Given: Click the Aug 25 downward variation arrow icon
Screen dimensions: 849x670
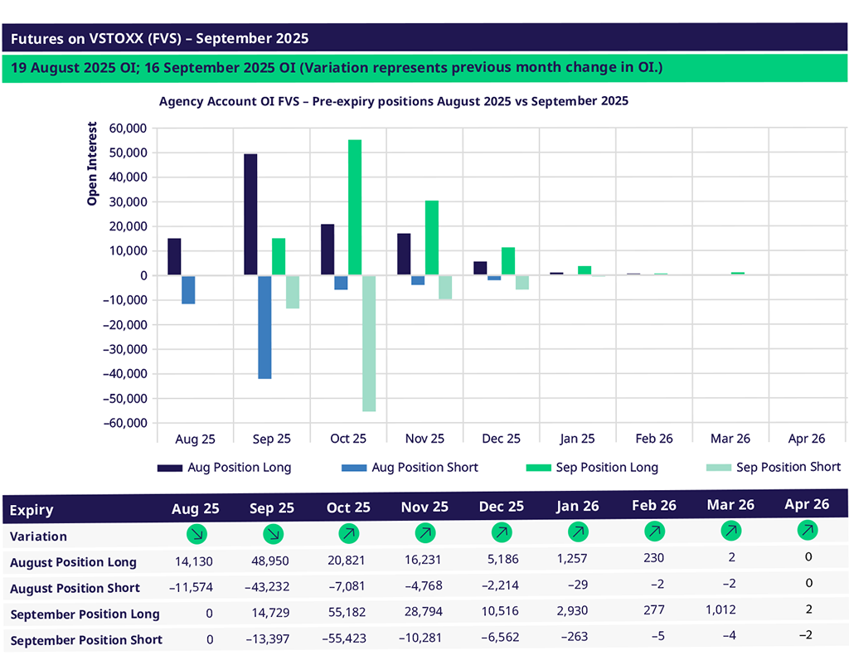Looking at the screenshot, I should pos(197,535).
